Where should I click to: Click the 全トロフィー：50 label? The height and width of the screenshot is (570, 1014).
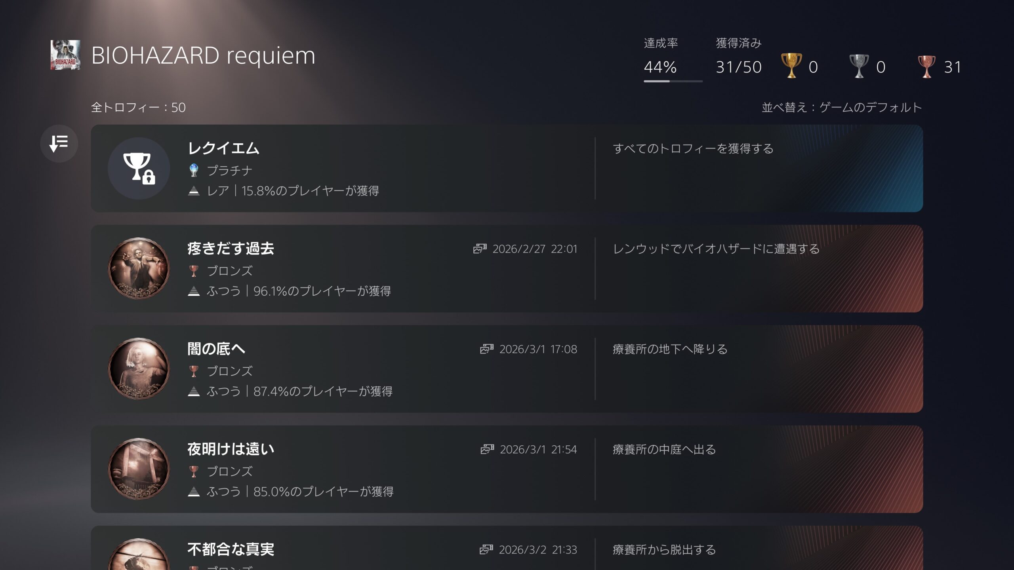point(138,107)
